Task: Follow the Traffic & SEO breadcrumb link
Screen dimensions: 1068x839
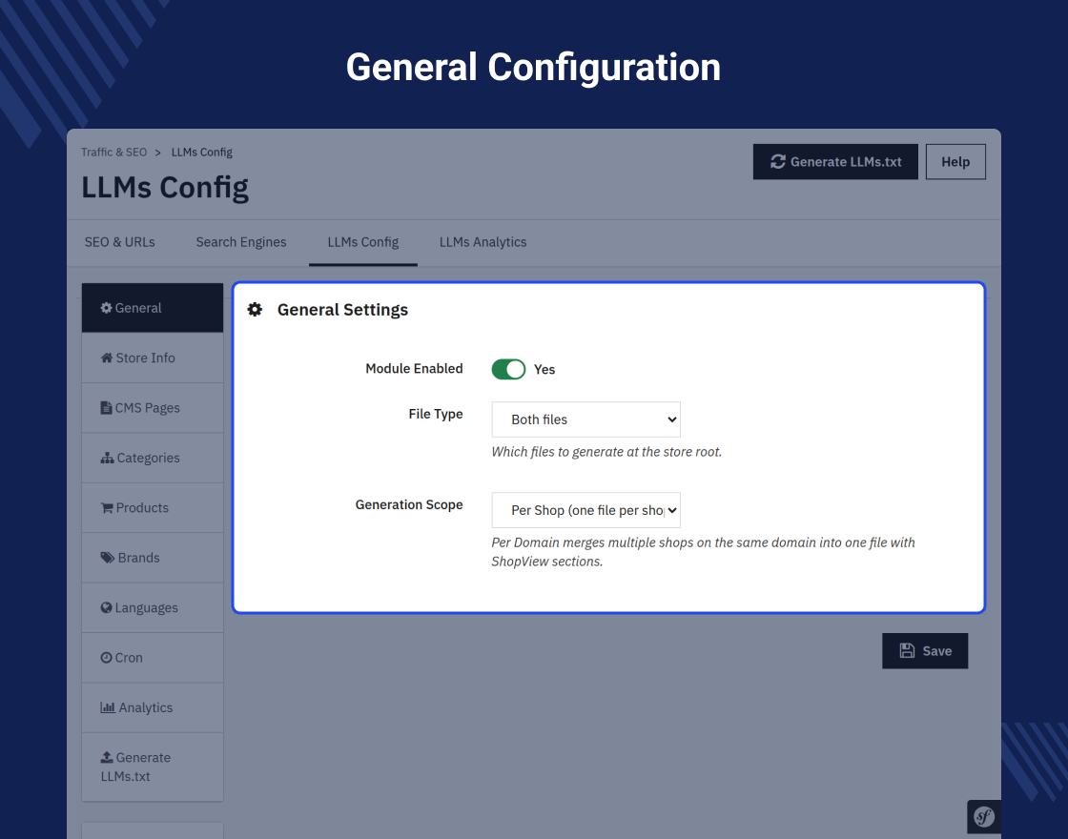Action: coord(113,152)
